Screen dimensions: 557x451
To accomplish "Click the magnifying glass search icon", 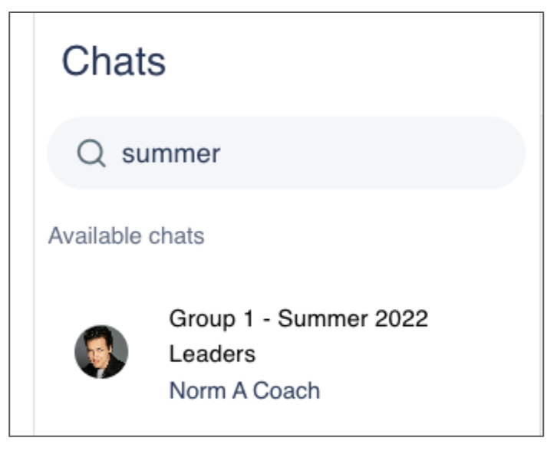I will point(91,154).
